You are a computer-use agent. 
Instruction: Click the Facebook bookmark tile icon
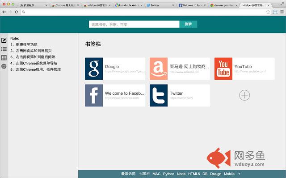(94, 95)
